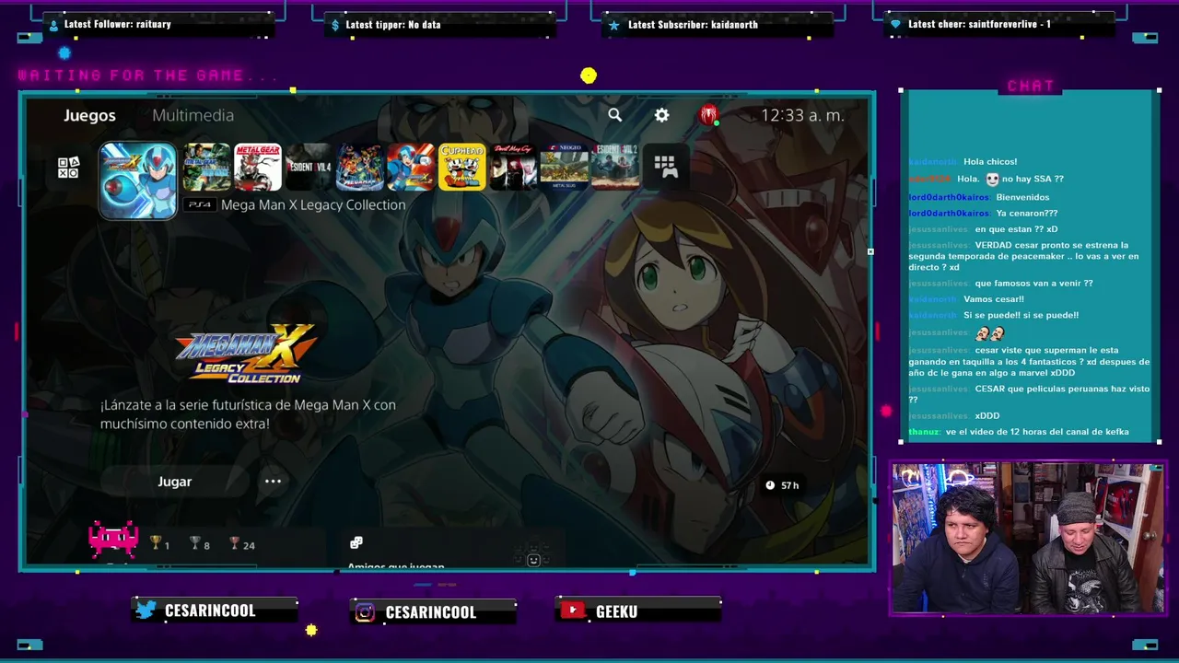Click the subscriber star icon
The width and height of the screenshot is (1179, 663).
(x=614, y=25)
